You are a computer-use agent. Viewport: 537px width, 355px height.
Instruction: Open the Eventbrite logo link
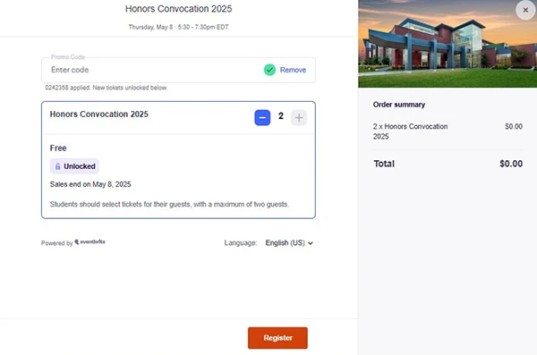(90, 241)
